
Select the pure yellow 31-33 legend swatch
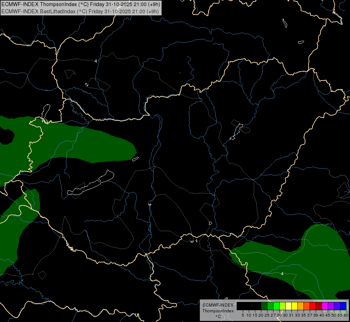[x=295, y=306]
